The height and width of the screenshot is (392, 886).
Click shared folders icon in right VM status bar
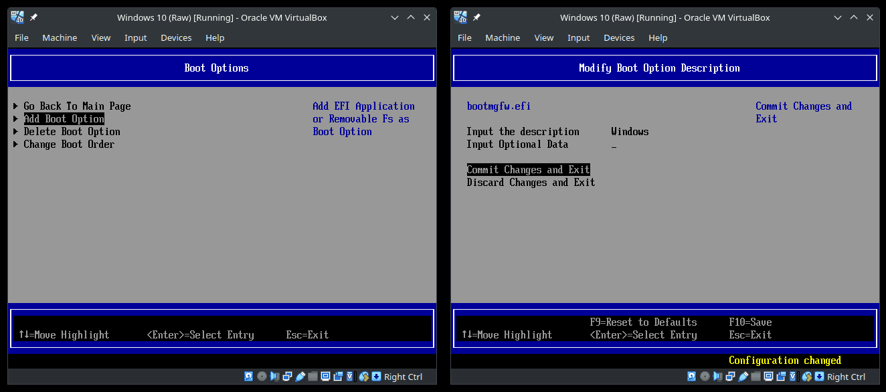point(756,377)
